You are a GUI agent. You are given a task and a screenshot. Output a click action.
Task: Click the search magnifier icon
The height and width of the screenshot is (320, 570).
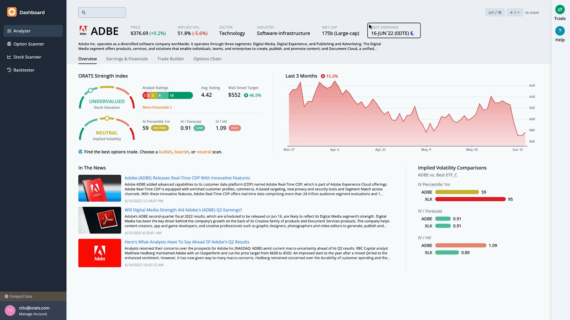tap(84, 12)
